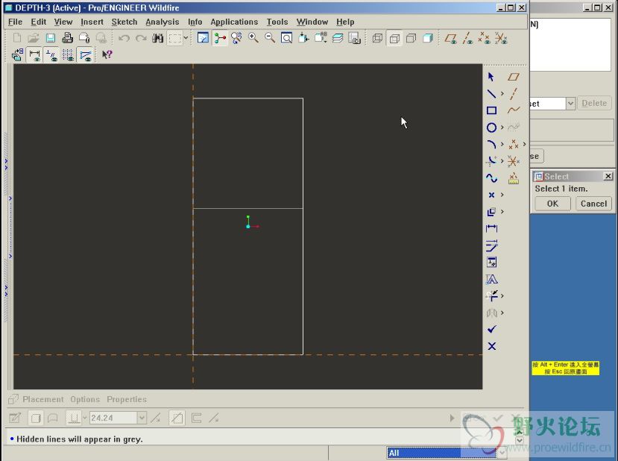Click the Layers icon in toolbar
The height and width of the screenshot is (461, 618).
click(x=338, y=38)
